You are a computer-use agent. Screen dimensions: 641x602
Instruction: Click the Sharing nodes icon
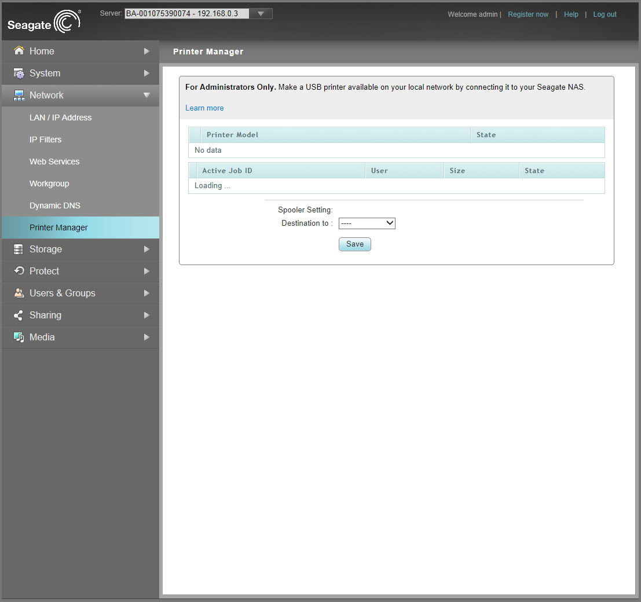(19, 315)
